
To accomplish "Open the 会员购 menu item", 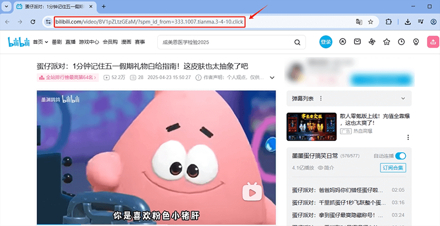I will (110, 42).
